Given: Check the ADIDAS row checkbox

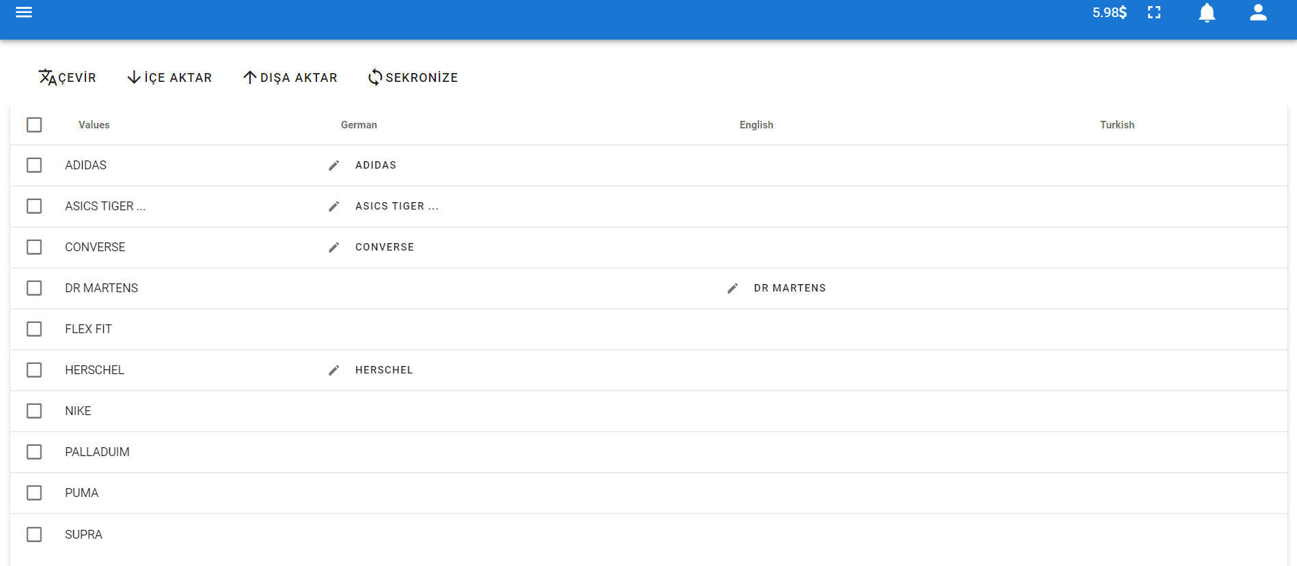Looking at the screenshot, I should [x=34, y=165].
